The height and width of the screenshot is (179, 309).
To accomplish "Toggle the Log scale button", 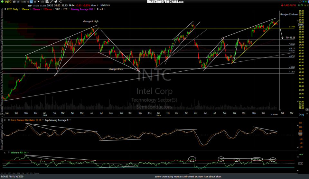I will pyautogui.click(x=301, y=114).
